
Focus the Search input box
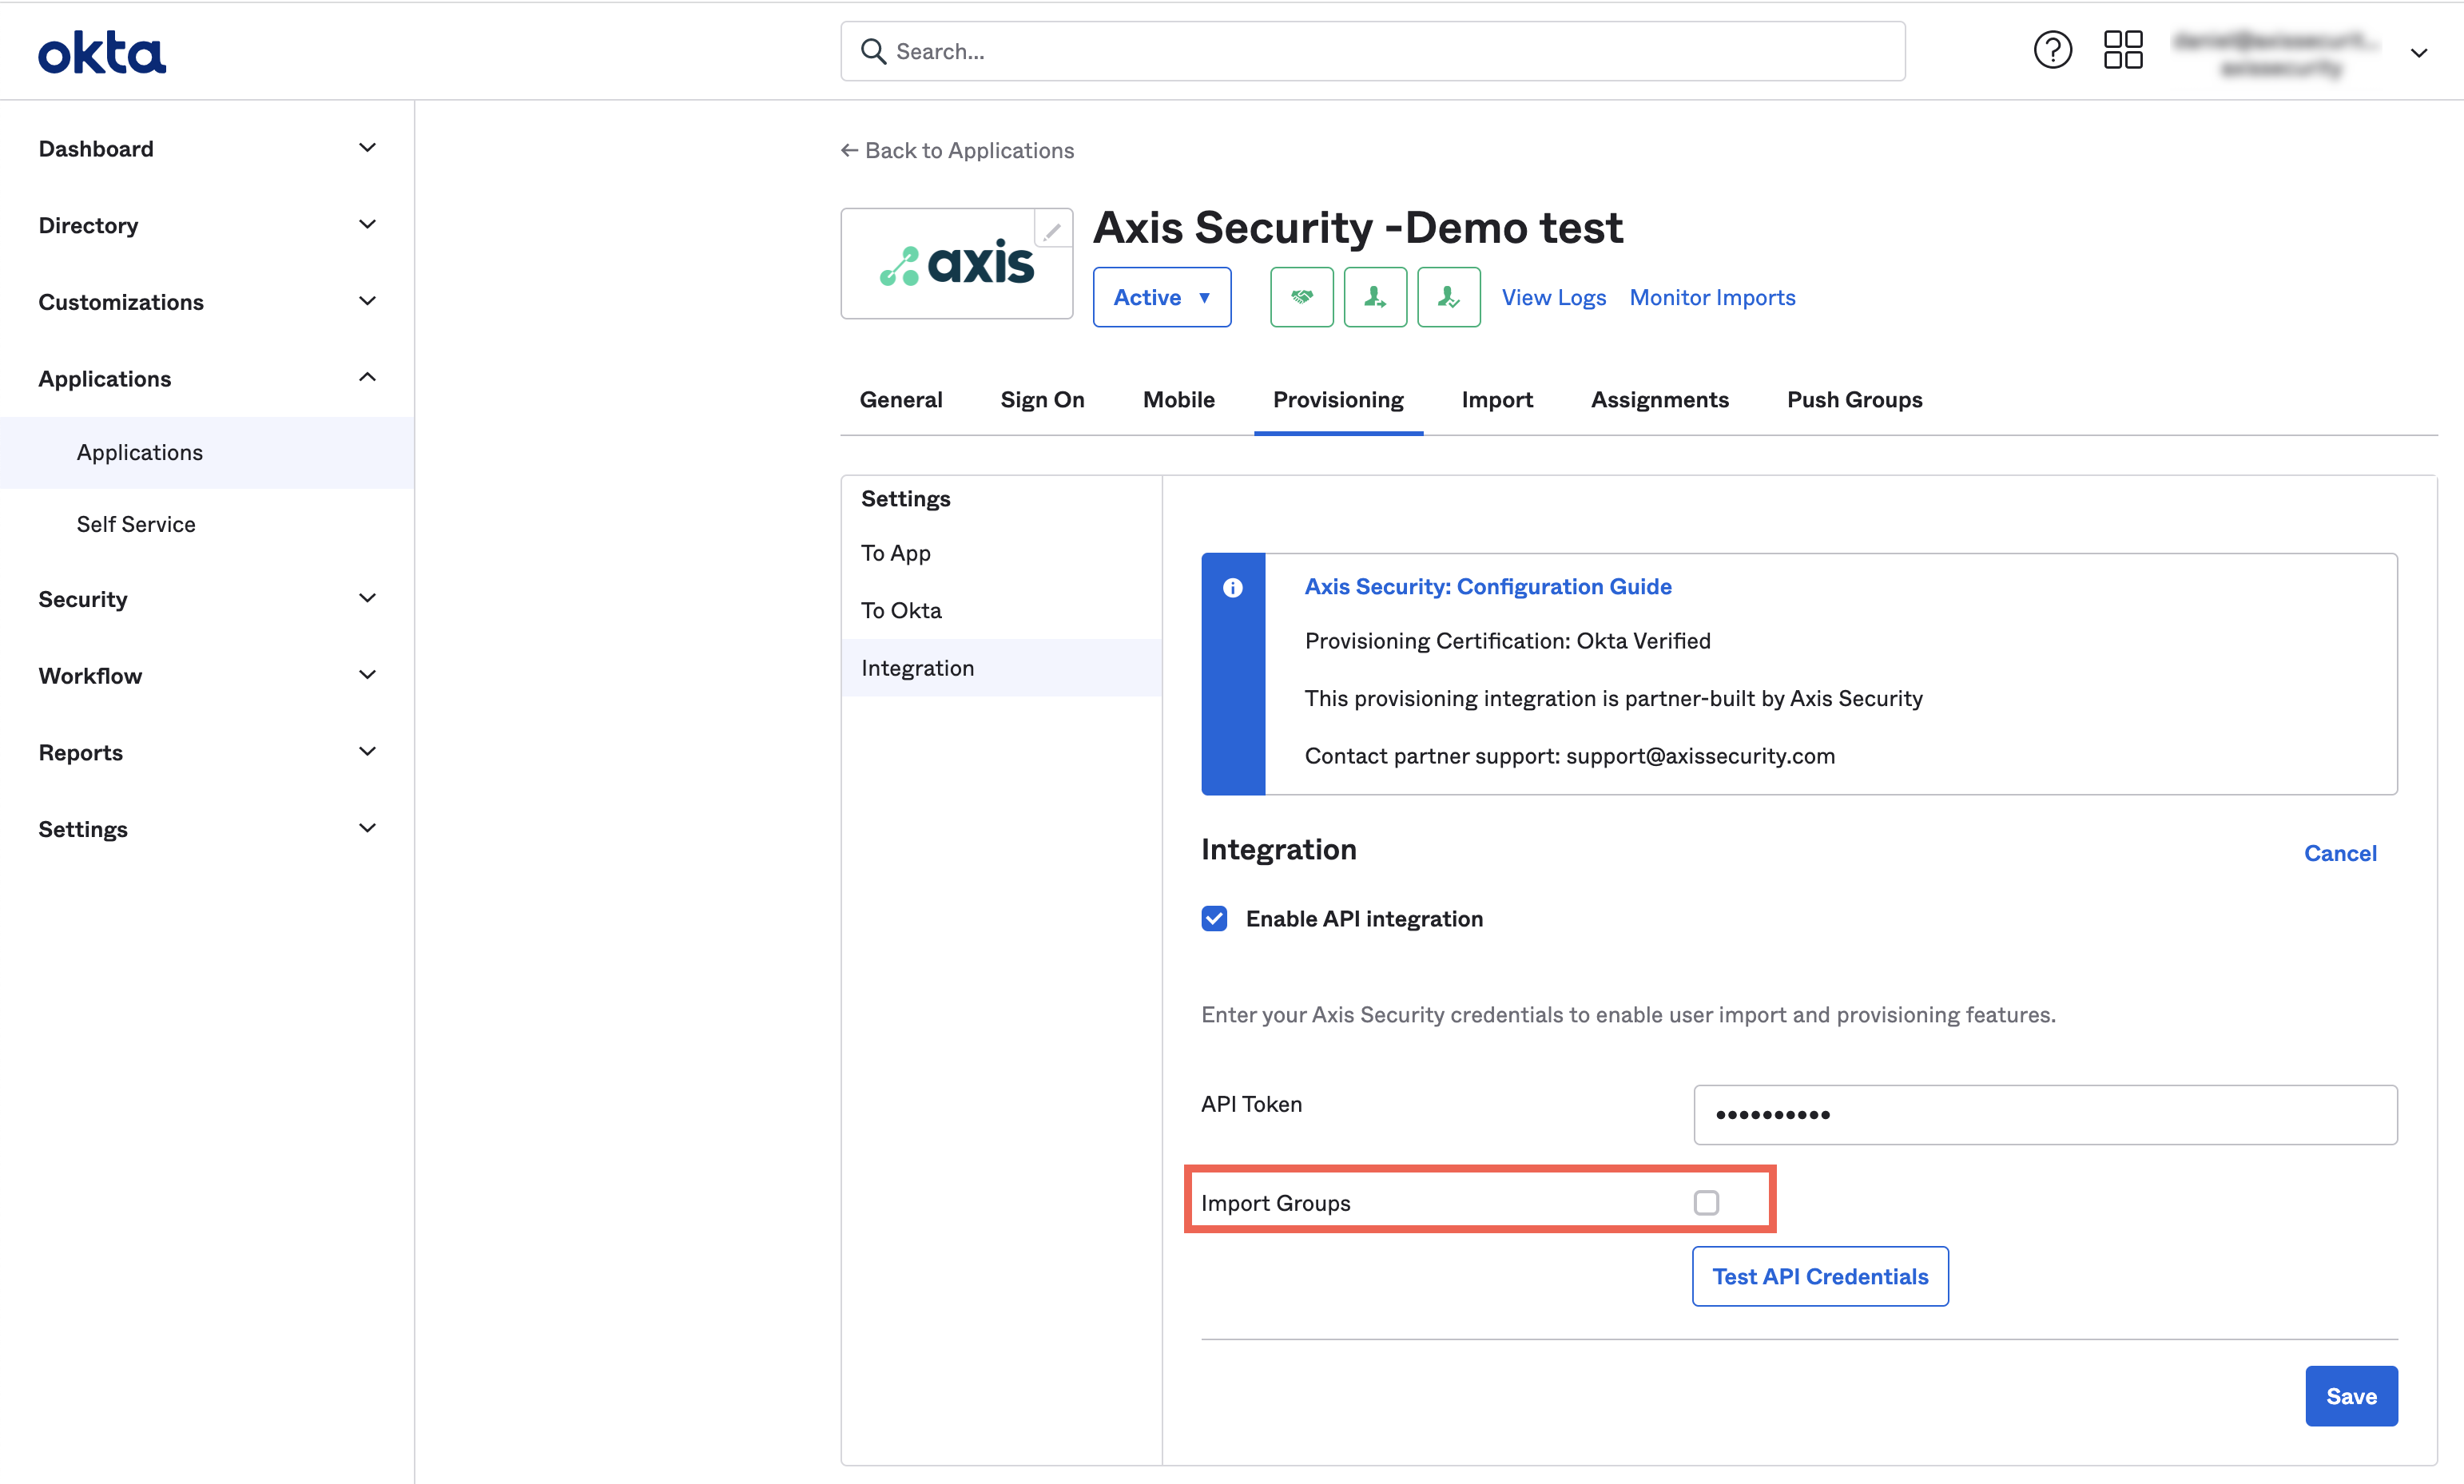coord(1373,51)
